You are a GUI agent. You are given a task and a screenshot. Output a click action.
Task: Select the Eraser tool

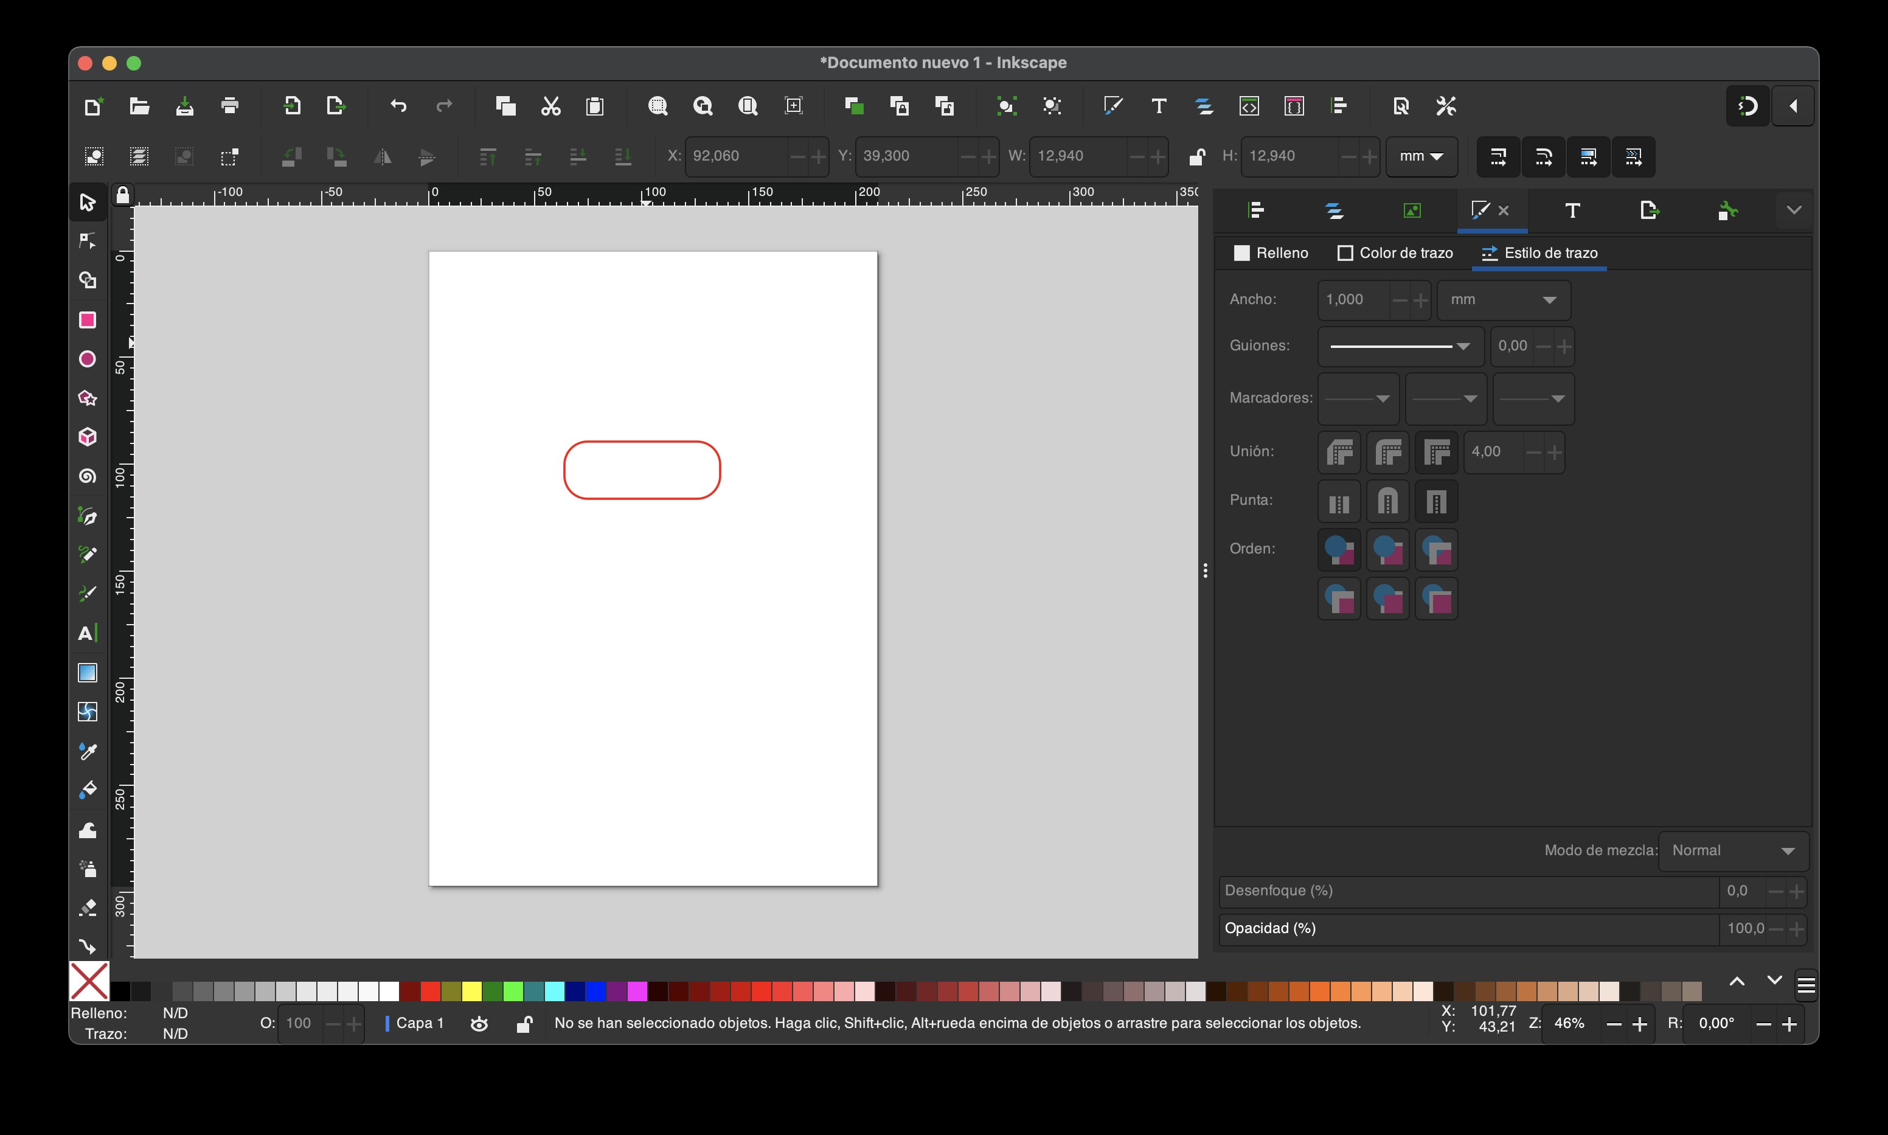(87, 908)
